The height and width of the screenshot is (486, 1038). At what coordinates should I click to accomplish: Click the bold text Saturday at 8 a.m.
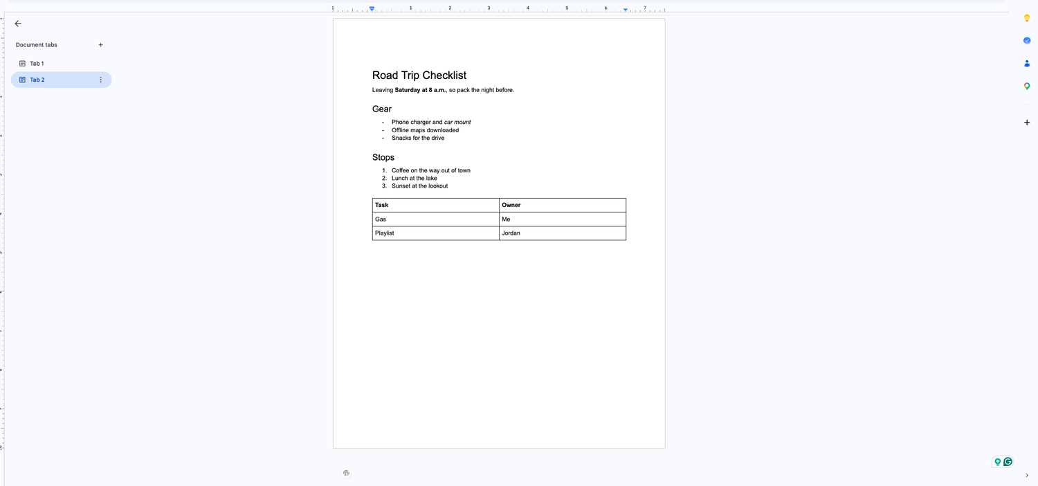[x=420, y=90]
